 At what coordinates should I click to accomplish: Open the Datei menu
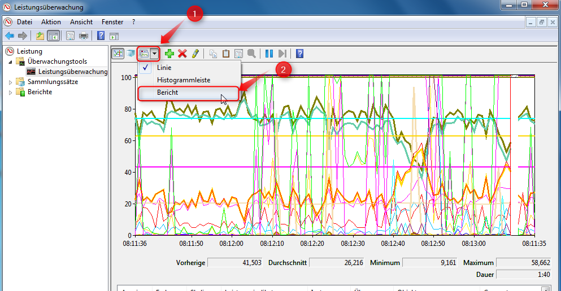24,22
